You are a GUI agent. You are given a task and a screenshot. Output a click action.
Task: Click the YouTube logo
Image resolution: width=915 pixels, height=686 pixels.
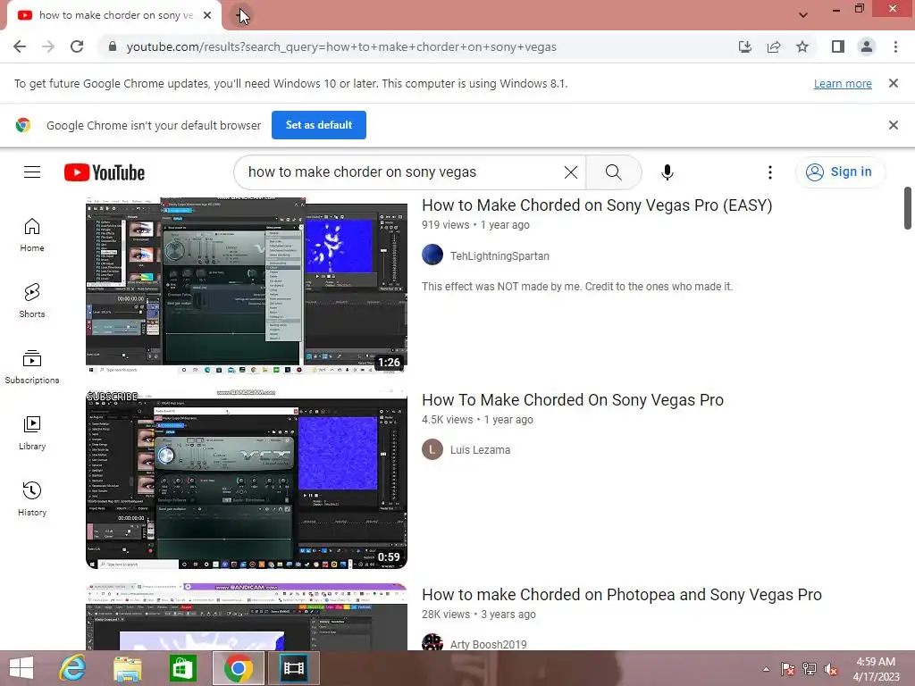click(105, 172)
